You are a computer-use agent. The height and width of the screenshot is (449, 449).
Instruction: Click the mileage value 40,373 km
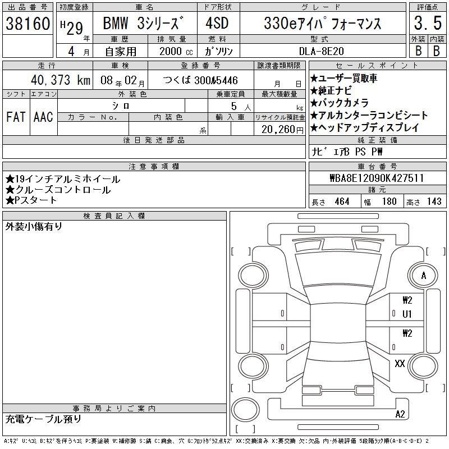(56, 80)
